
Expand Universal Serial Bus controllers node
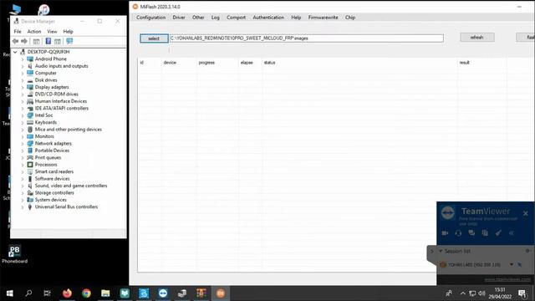pos(23,207)
